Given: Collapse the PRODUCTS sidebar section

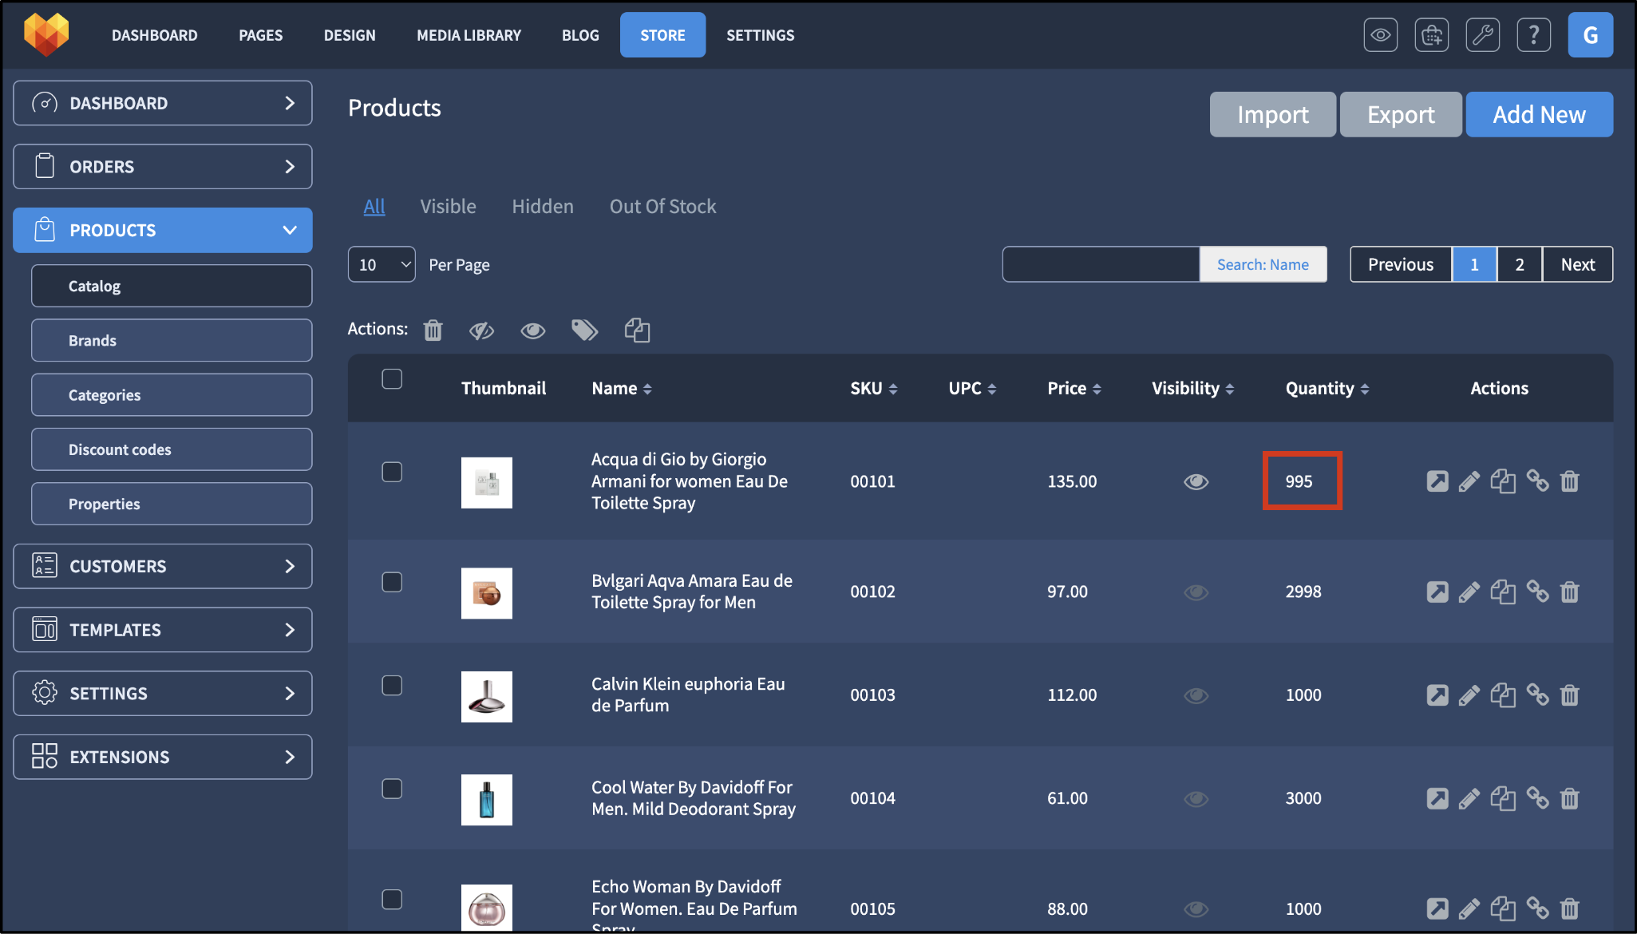Looking at the screenshot, I should tap(162, 230).
